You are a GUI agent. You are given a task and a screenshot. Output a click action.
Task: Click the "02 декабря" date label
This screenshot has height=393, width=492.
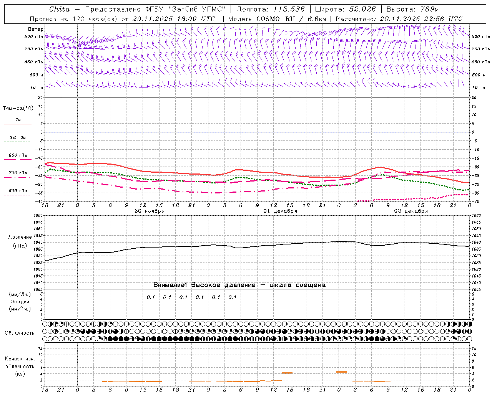[x=411, y=211]
